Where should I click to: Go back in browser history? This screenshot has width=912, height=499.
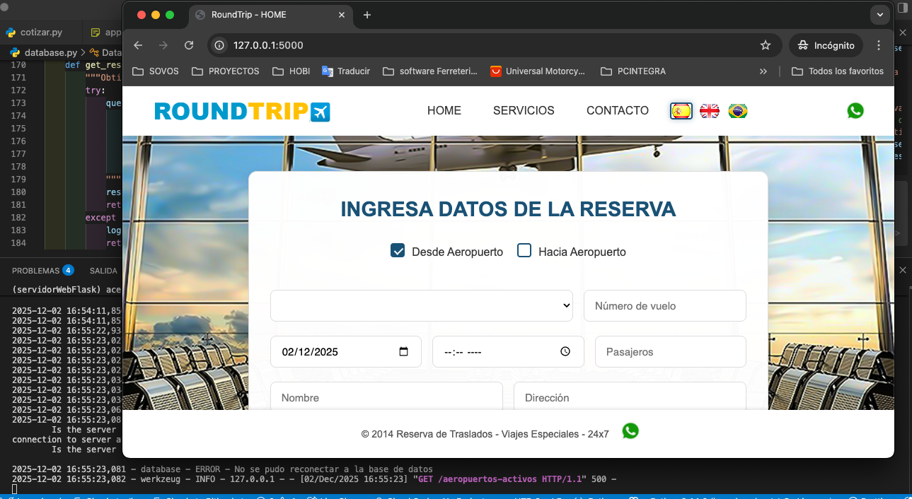coord(138,45)
